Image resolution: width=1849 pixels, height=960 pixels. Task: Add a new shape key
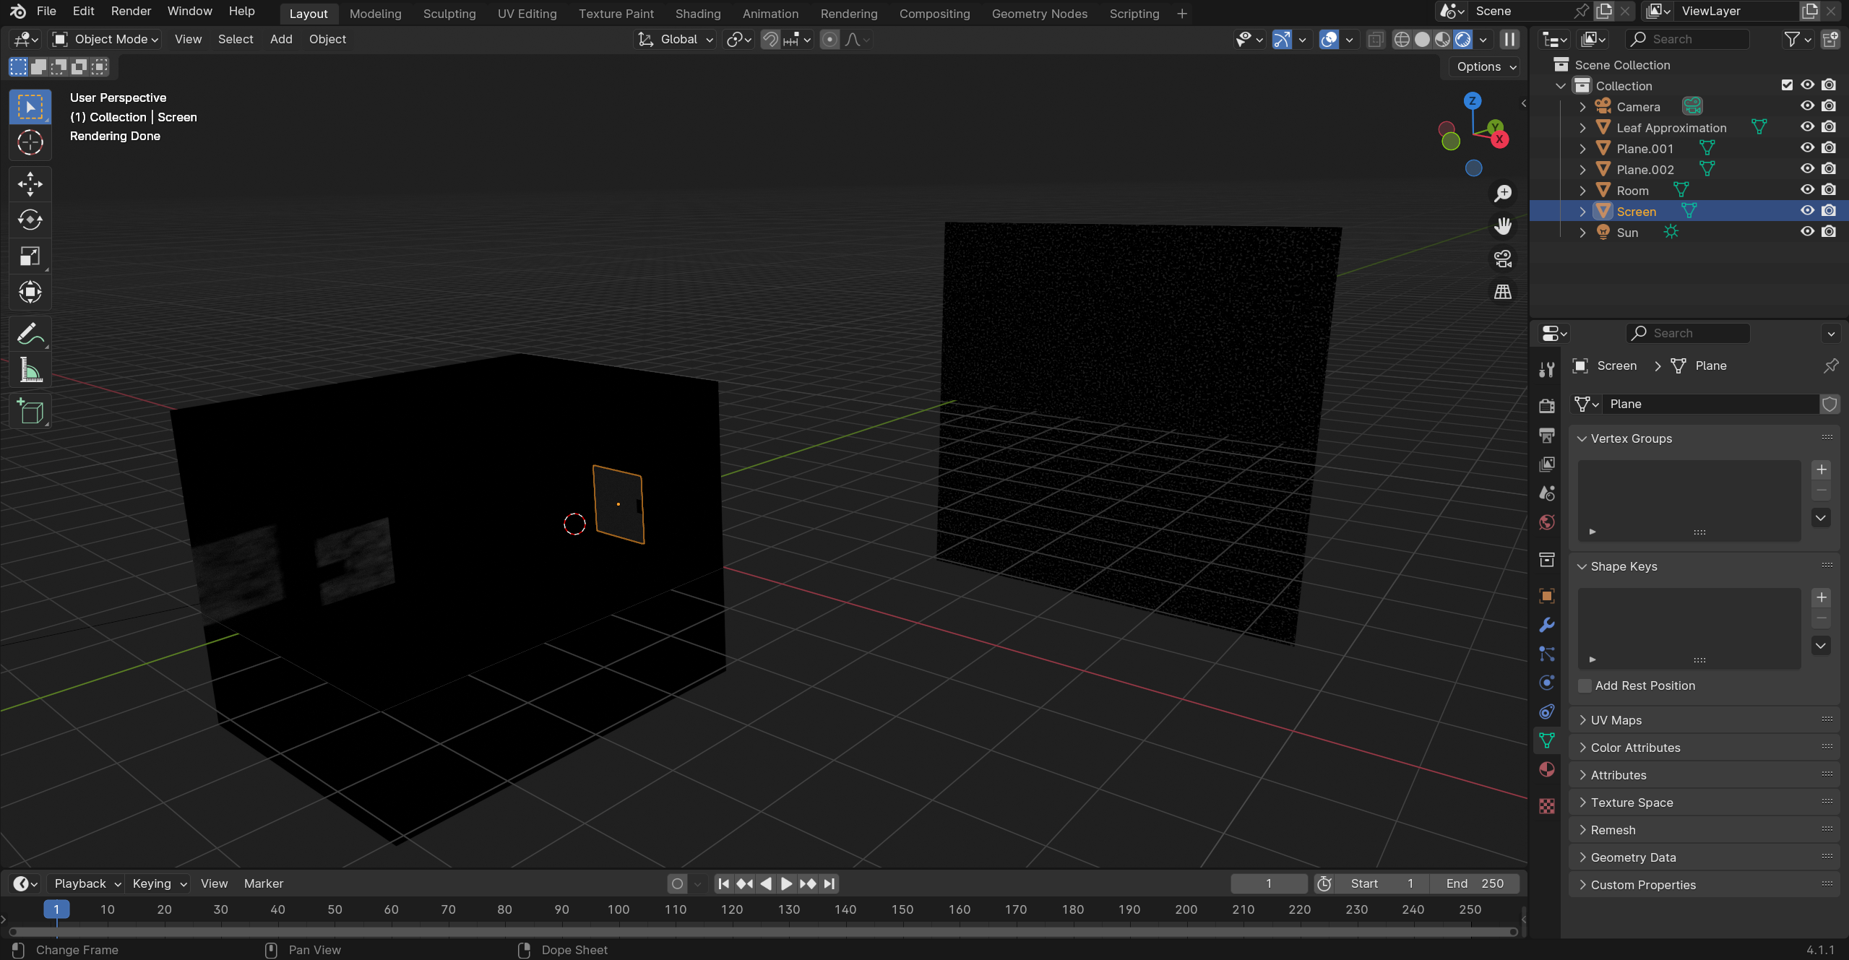1822,597
